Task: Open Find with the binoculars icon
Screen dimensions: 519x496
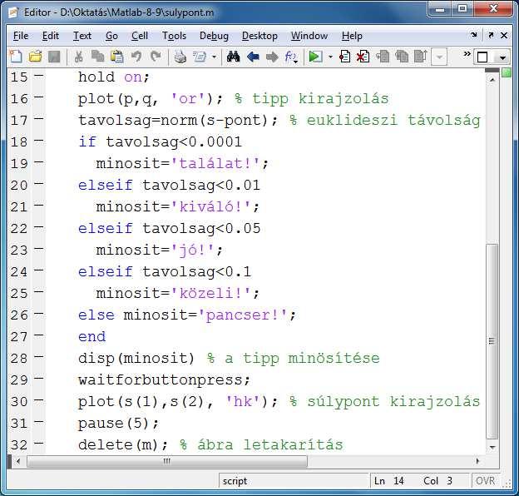Action: (x=234, y=57)
